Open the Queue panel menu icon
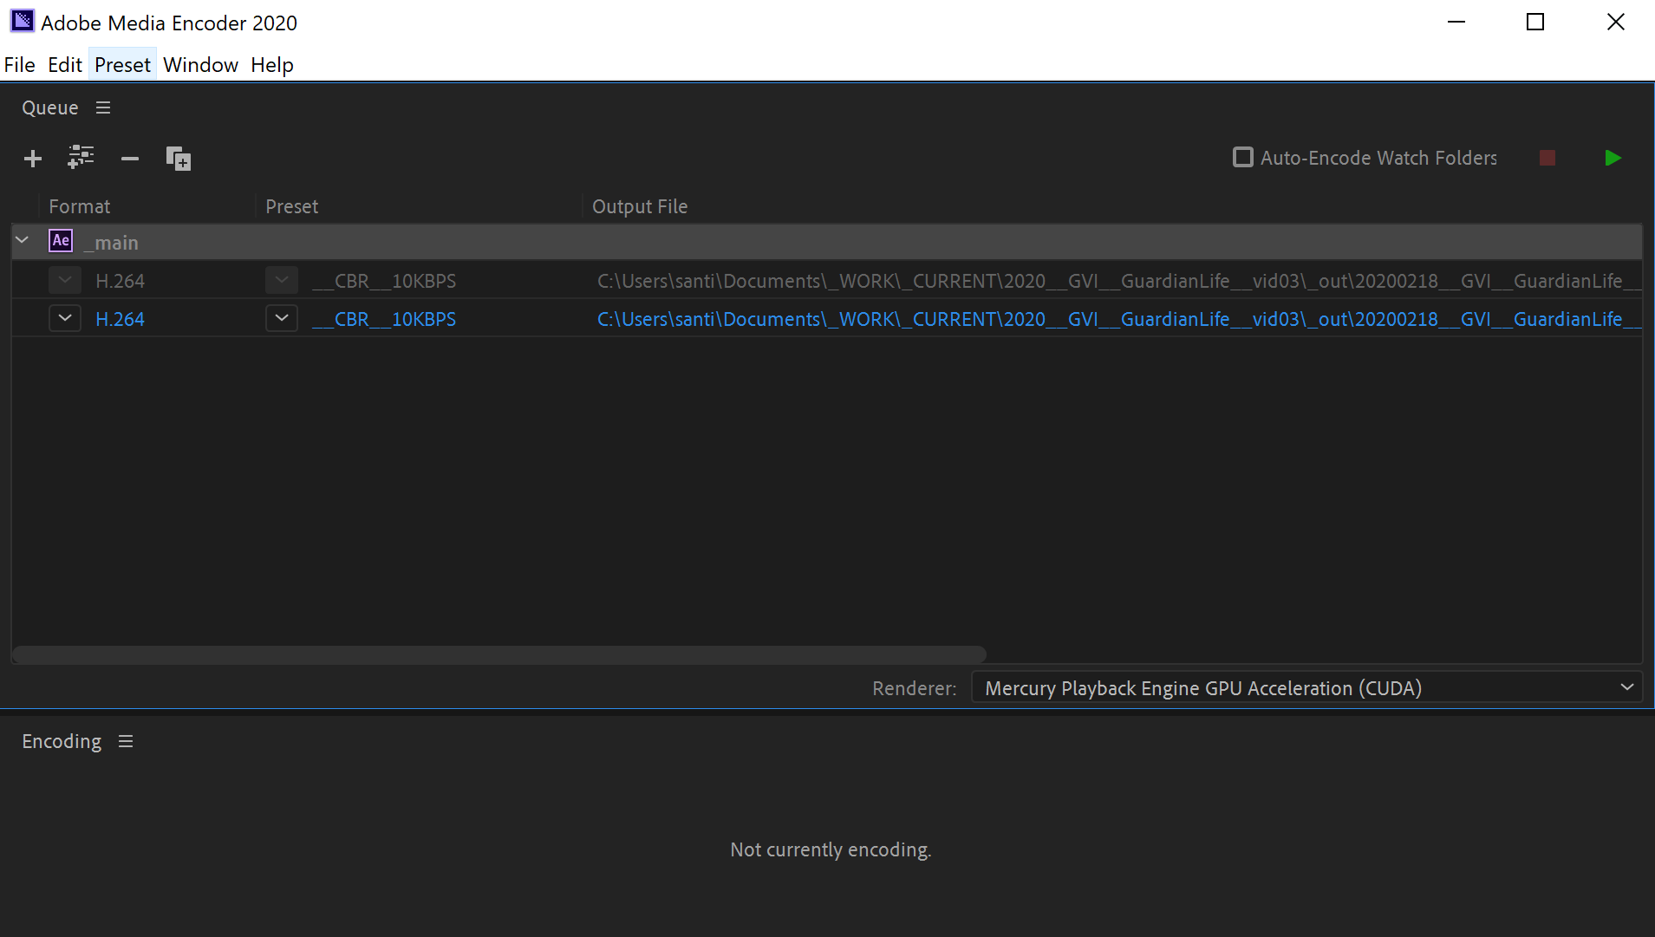This screenshot has width=1655, height=937. [103, 107]
